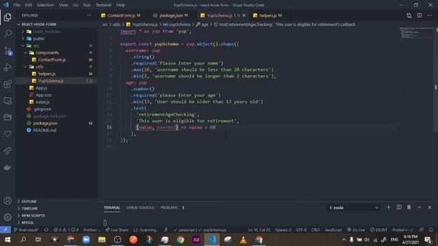Collapse the src folder
438x246 pixels.
(x=23, y=46)
